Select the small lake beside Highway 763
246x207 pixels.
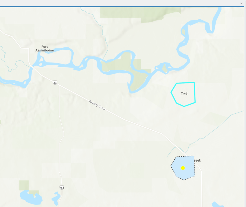pyautogui.click(x=56, y=199)
